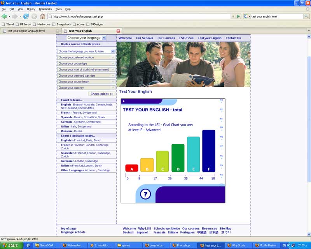The image size is (311, 249).
Task: Close the Test Your English tab
Action: [119, 31]
